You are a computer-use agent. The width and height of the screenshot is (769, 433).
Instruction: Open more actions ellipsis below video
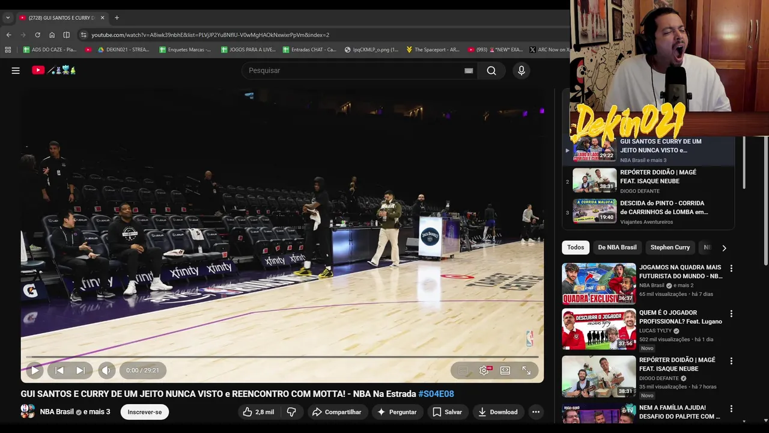pyautogui.click(x=536, y=412)
